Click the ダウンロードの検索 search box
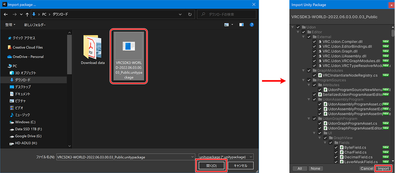The width and height of the screenshot is (395, 173). point(226,14)
